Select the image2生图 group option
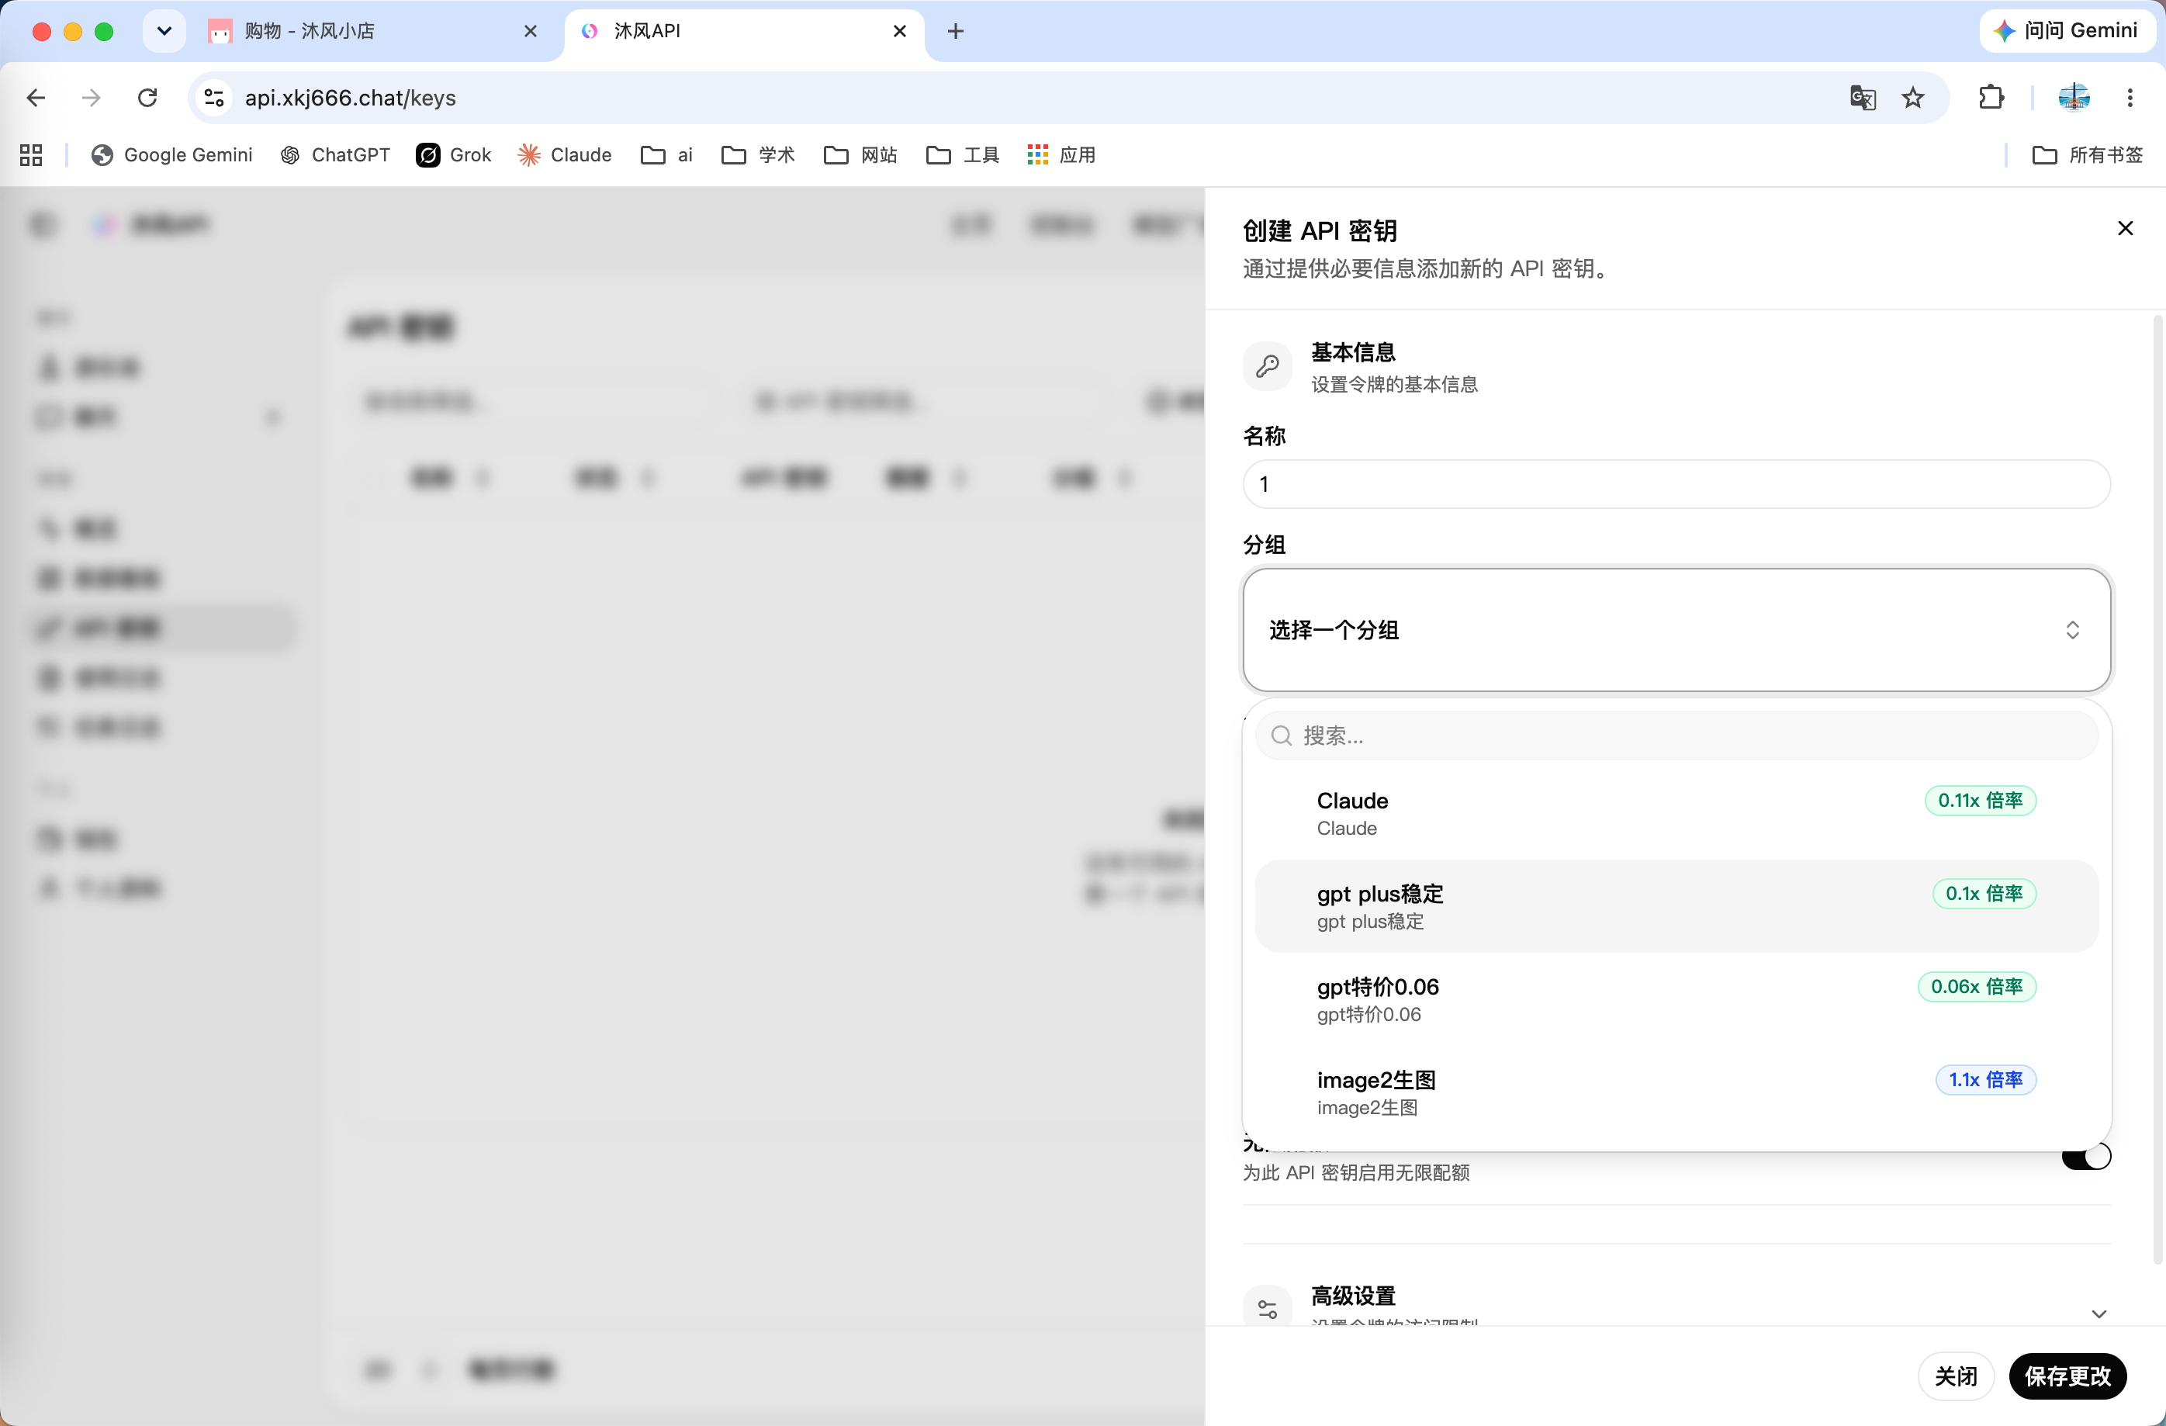 coord(1676,1092)
